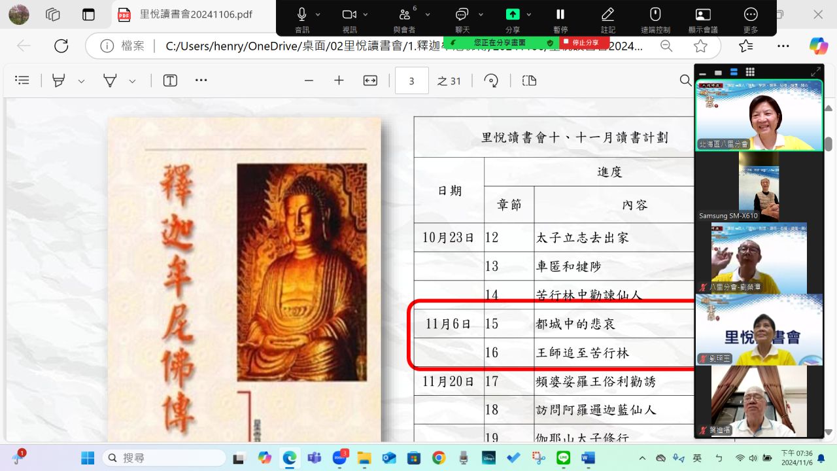Click the PDF page number field
The image size is (837, 471).
pos(411,81)
